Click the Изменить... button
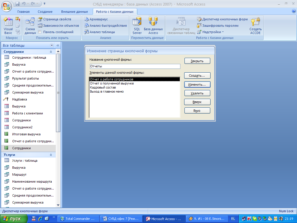 [197, 84]
